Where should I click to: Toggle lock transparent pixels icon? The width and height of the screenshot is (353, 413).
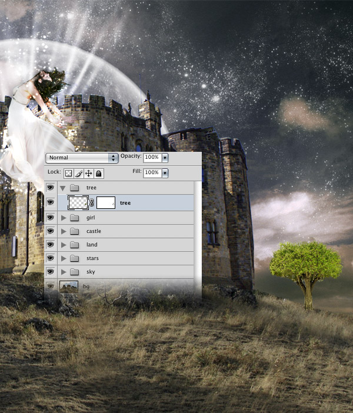68,174
